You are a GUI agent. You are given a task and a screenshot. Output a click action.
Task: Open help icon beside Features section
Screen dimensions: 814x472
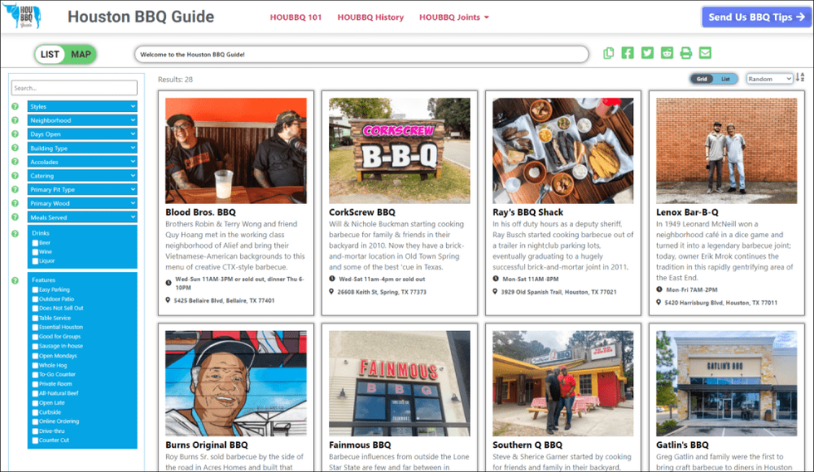(15, 280)
